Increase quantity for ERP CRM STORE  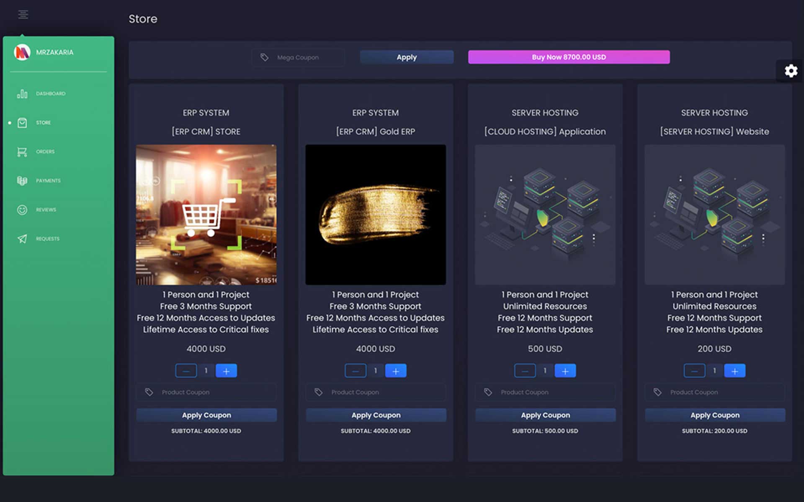click(227, 370)
